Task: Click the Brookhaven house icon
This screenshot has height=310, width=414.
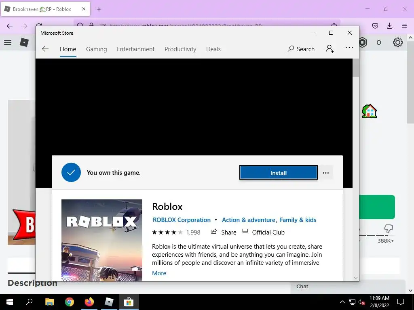Action: tap(370, 111)
